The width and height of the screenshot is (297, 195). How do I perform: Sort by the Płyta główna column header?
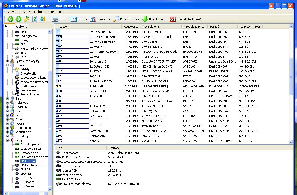point(161,27)
